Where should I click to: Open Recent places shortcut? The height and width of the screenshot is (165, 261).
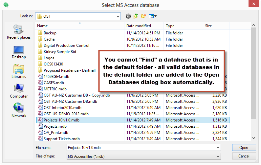click(x=19, y=32)
